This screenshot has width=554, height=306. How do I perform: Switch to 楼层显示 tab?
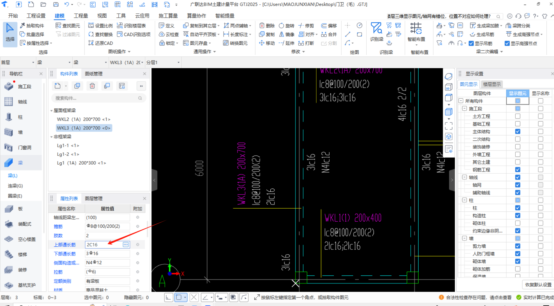tap(492, 84)
